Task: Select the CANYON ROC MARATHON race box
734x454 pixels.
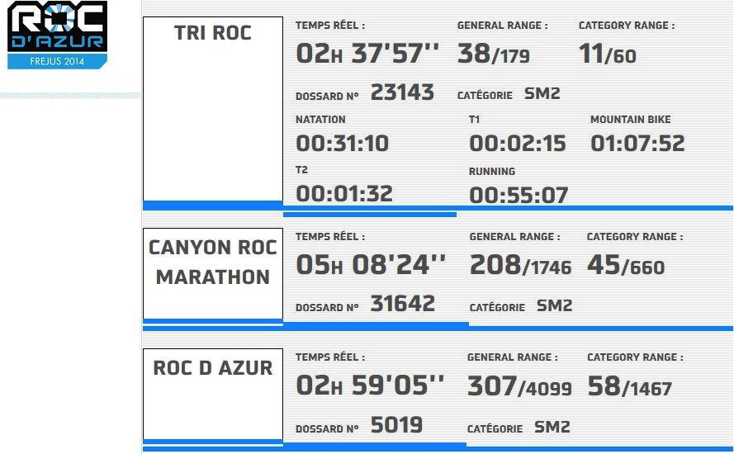Action: coord(213,273)
